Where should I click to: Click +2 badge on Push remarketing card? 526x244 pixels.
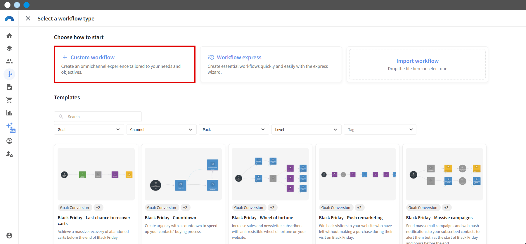click(359, 207)
